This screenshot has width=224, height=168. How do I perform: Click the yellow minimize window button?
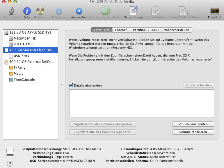[x=9, y=1]
